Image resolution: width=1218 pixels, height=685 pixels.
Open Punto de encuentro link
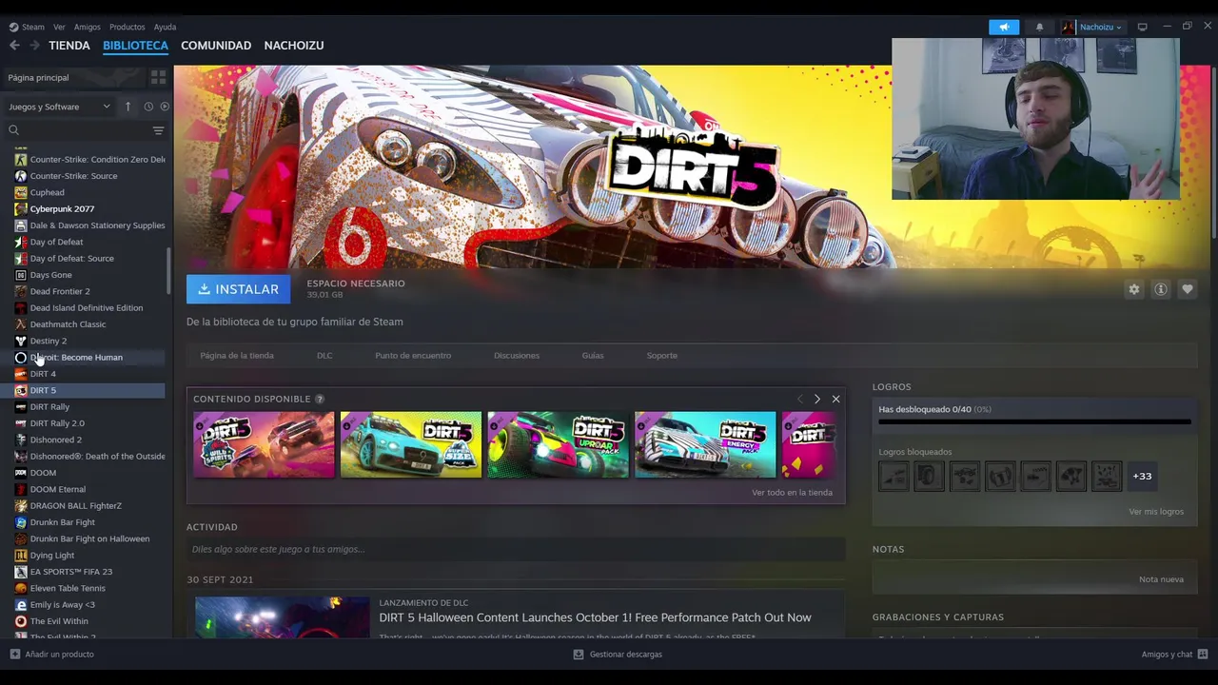(x=413, y=355)
